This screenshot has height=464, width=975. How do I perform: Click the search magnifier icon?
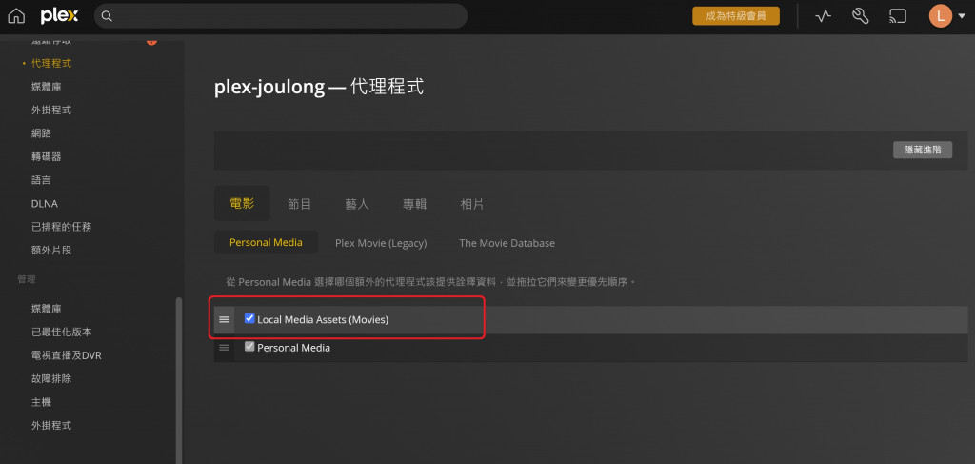pos(107,16)
